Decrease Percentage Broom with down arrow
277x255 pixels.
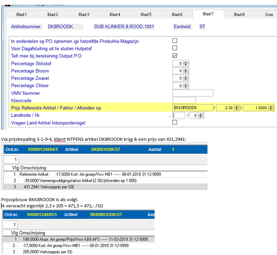coord(185,72)
